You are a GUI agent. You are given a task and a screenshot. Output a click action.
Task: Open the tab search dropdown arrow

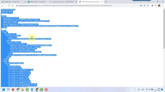(148, 2)
